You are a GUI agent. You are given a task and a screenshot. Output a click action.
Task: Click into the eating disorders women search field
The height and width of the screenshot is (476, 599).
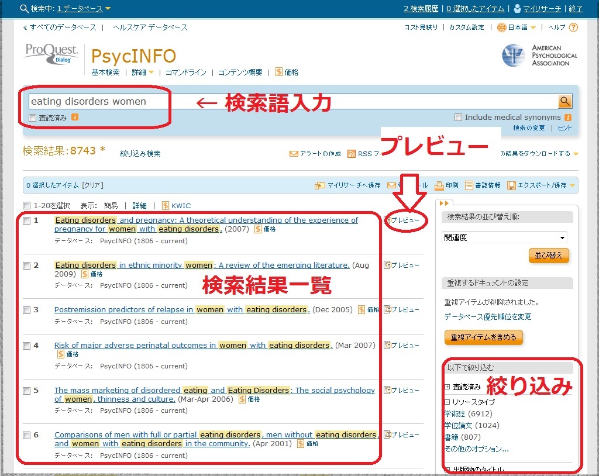(294, 101)
